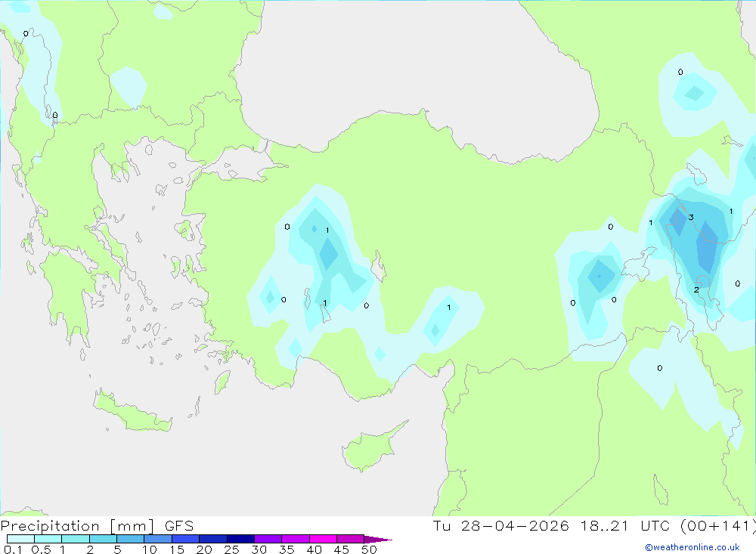756x554 pixels.
Task: Click the legend scale label '10'
Action: tap(150, 549)
